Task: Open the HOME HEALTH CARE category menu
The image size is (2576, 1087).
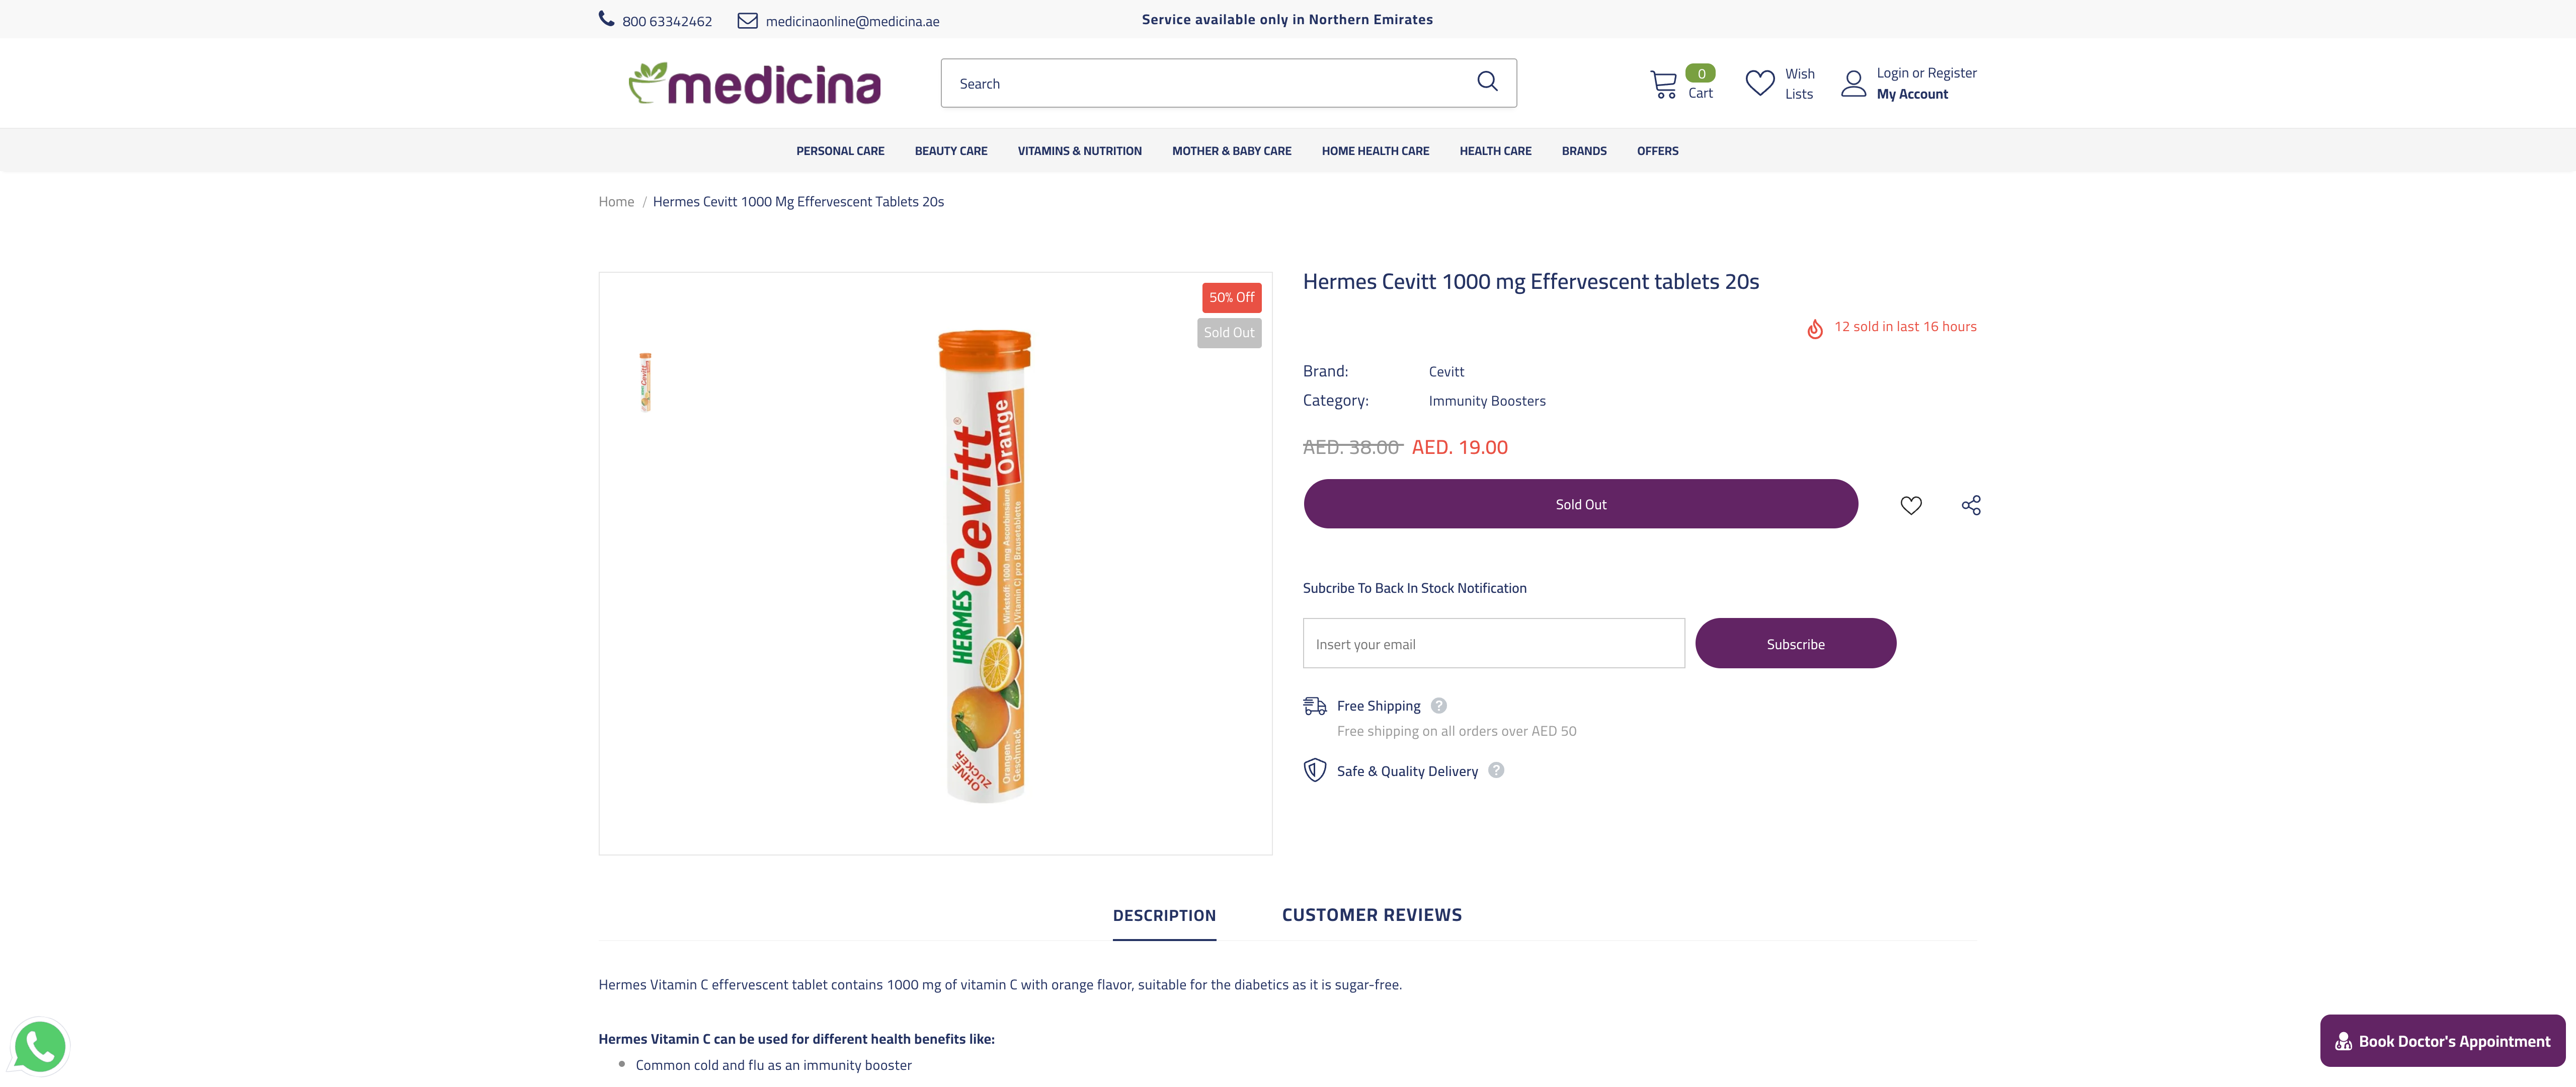Action: [1375, 150]
